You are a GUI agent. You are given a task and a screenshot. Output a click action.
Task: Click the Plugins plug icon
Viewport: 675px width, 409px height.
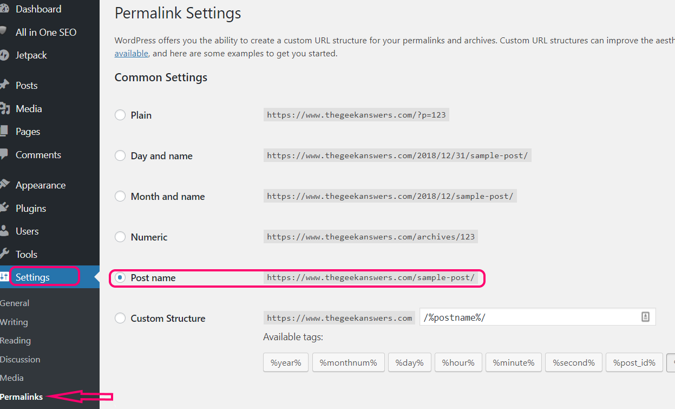[4, 208]
